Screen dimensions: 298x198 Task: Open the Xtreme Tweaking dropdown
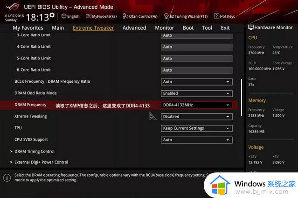click(196, 117)
